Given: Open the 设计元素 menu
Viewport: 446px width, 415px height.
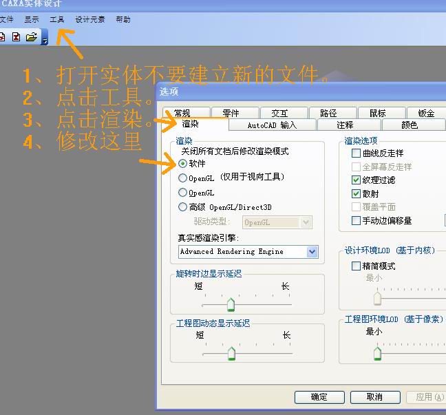Looking at the screenshot, I should point(90,19).
